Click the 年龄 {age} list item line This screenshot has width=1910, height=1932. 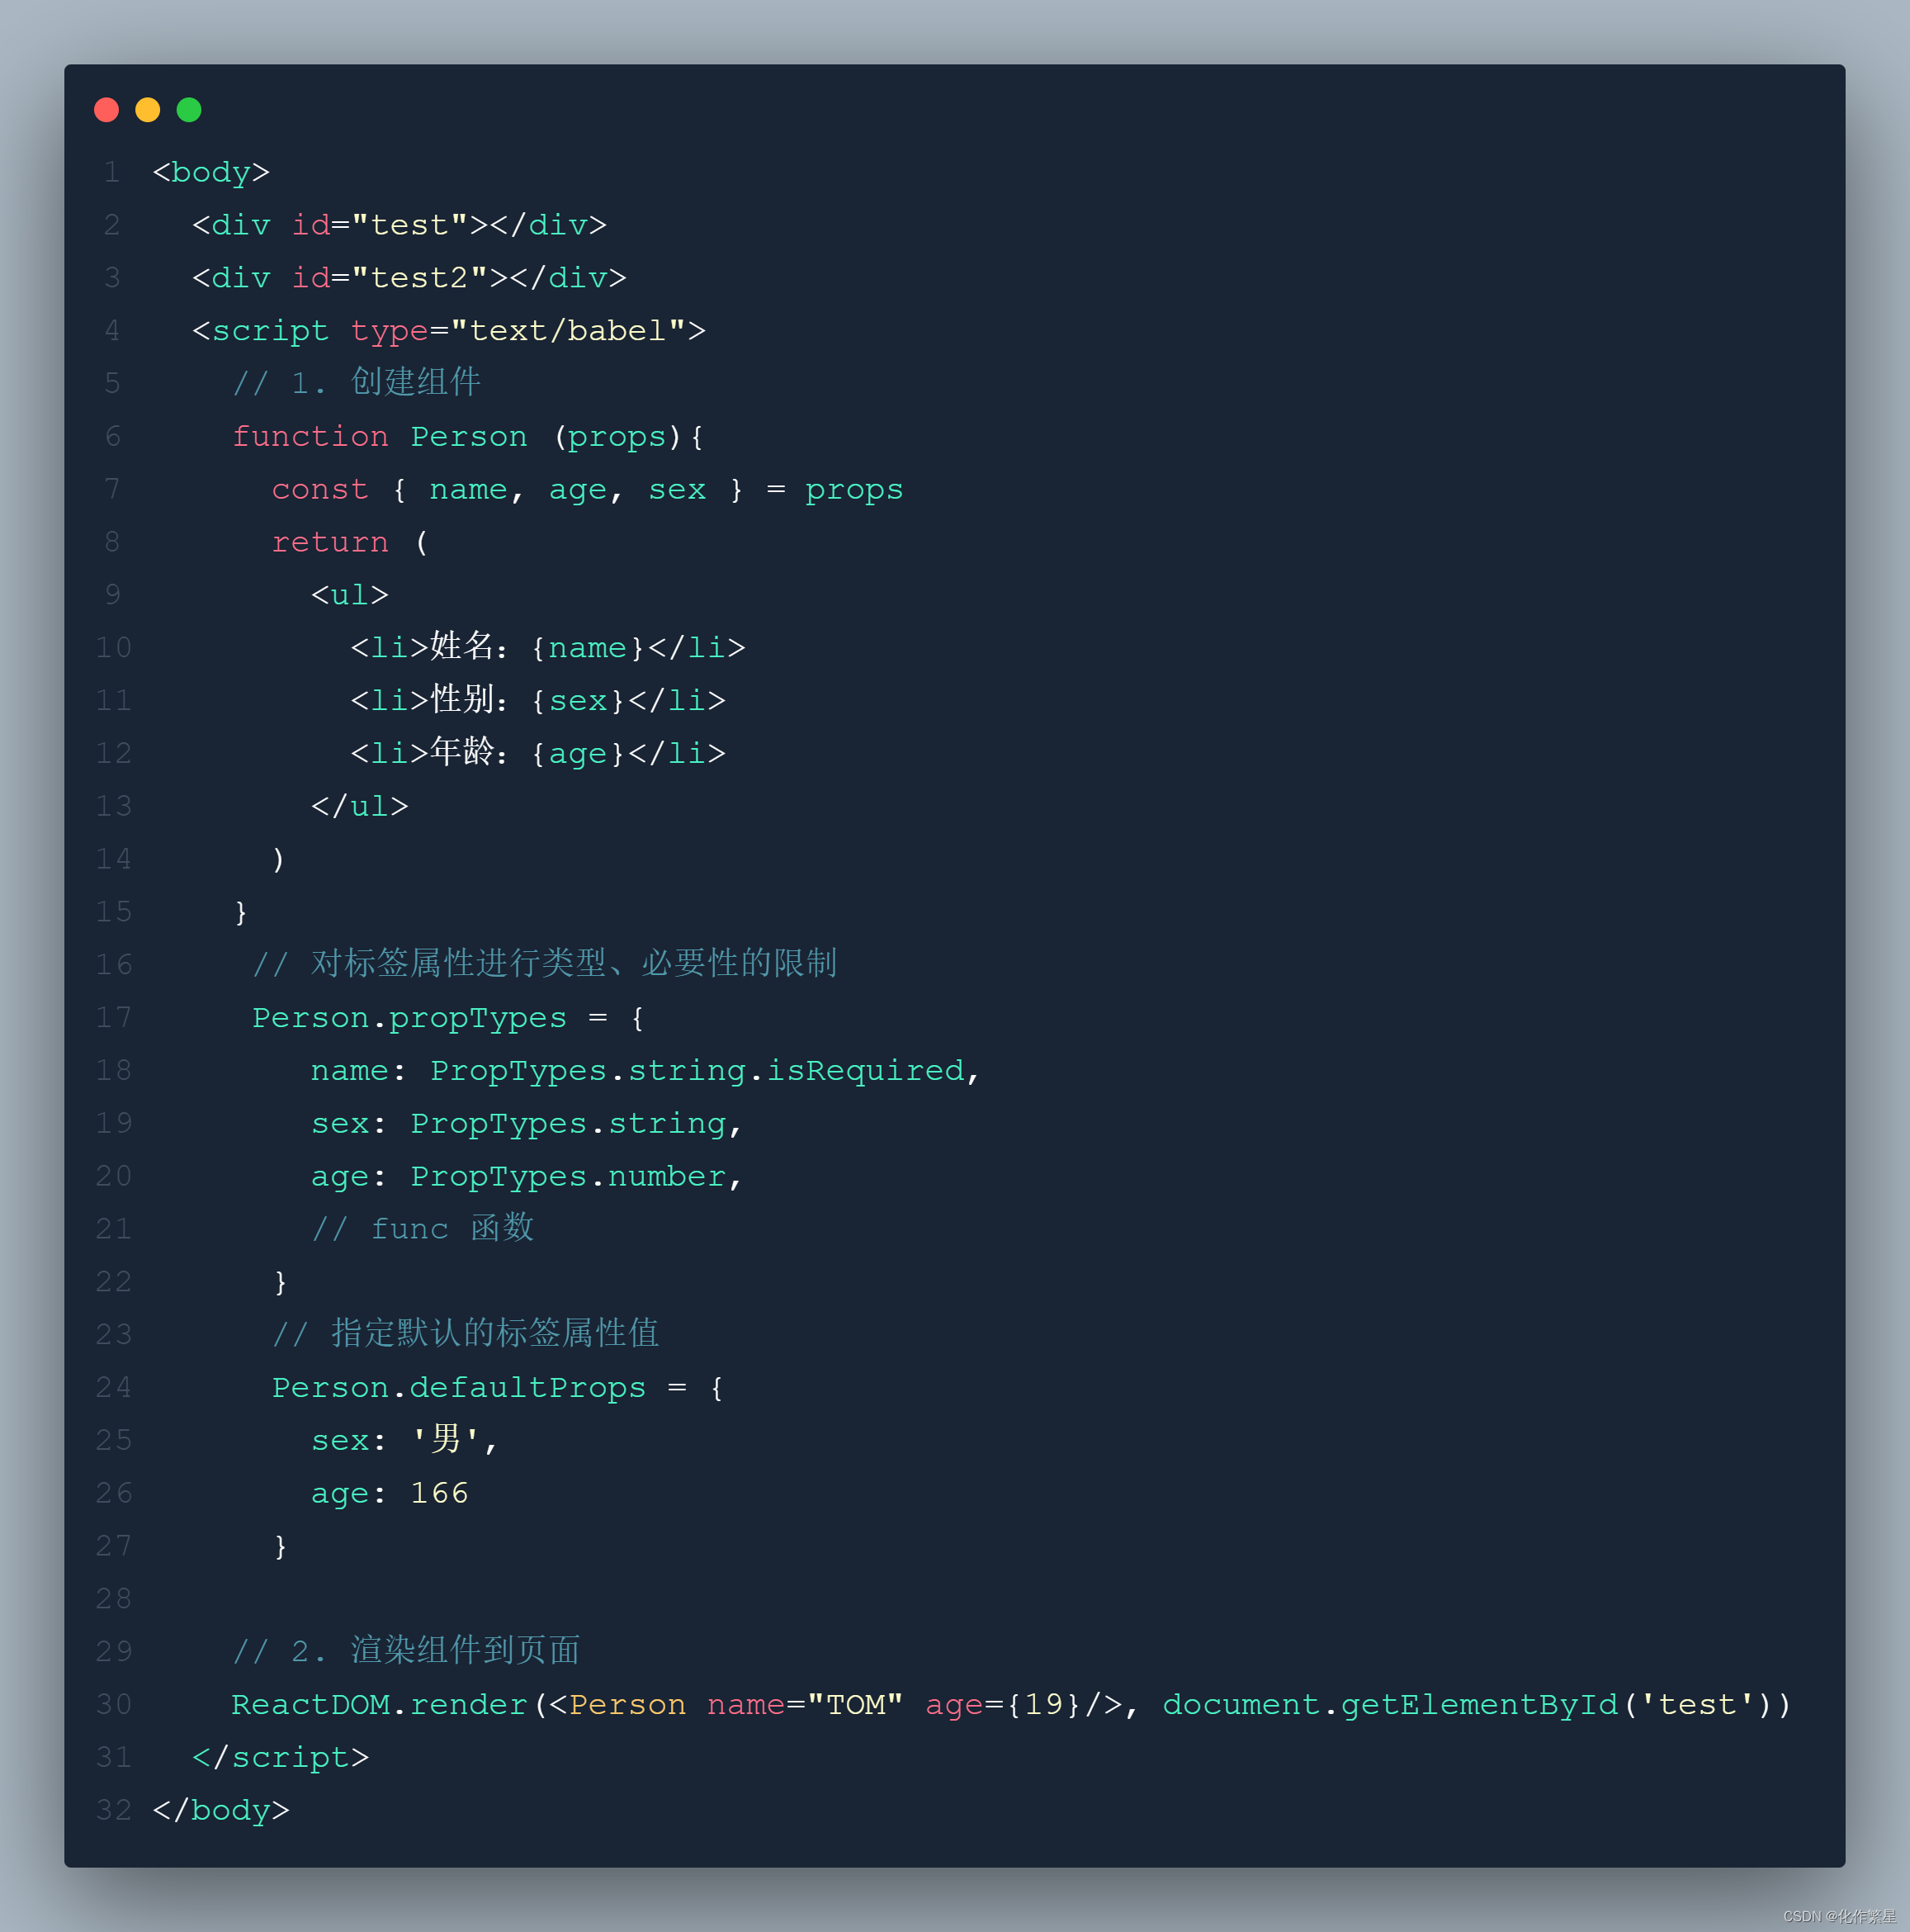(x=537, y=753)
